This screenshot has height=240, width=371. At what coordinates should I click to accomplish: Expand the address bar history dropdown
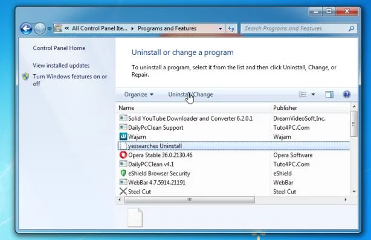point(221,28)
